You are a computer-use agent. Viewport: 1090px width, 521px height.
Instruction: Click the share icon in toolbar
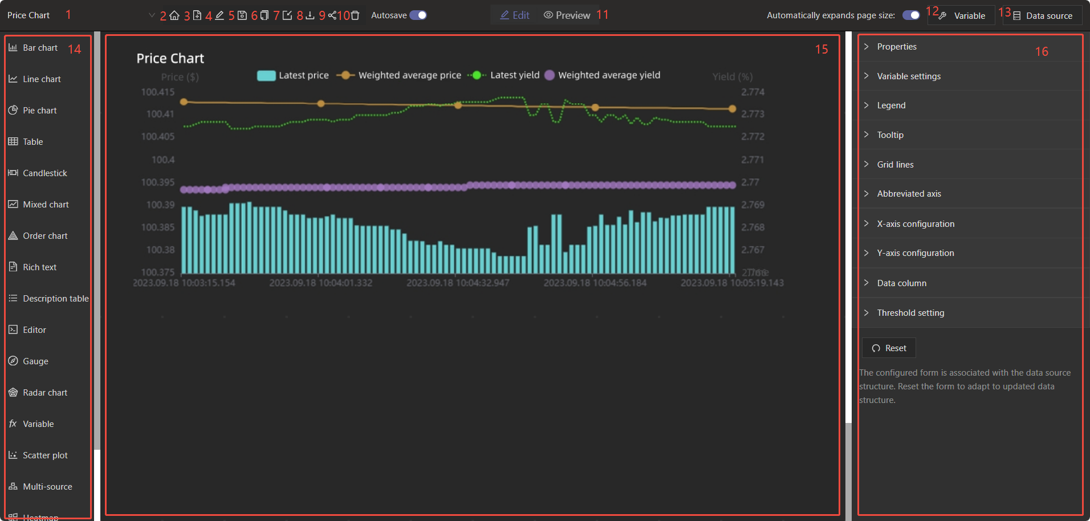tap(332, 15)
